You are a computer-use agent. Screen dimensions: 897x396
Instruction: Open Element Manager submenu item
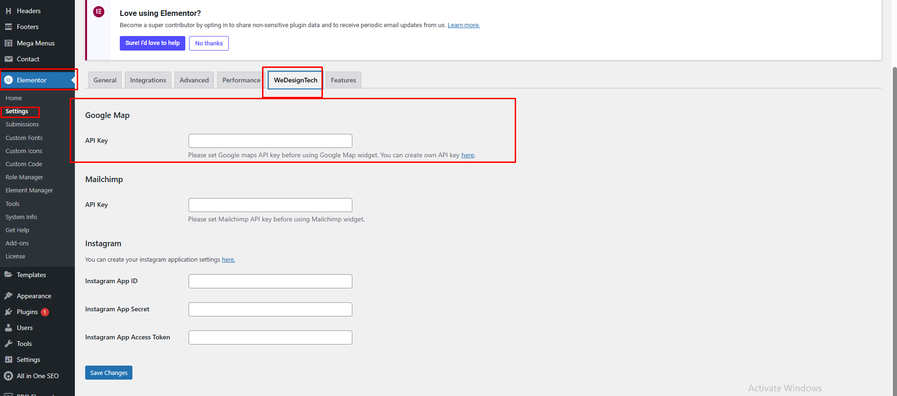click(29, 191)
